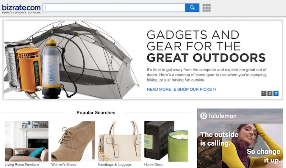Select the active banner slide 3 indicator
The image size is (286, 168).
276,93
